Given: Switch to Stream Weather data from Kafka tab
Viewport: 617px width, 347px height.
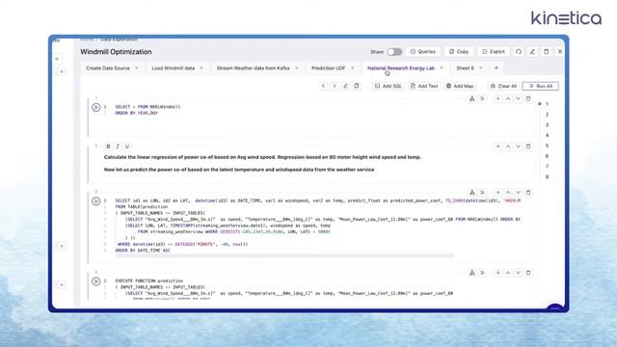Looking at the screenshot, I should (253, 68).
